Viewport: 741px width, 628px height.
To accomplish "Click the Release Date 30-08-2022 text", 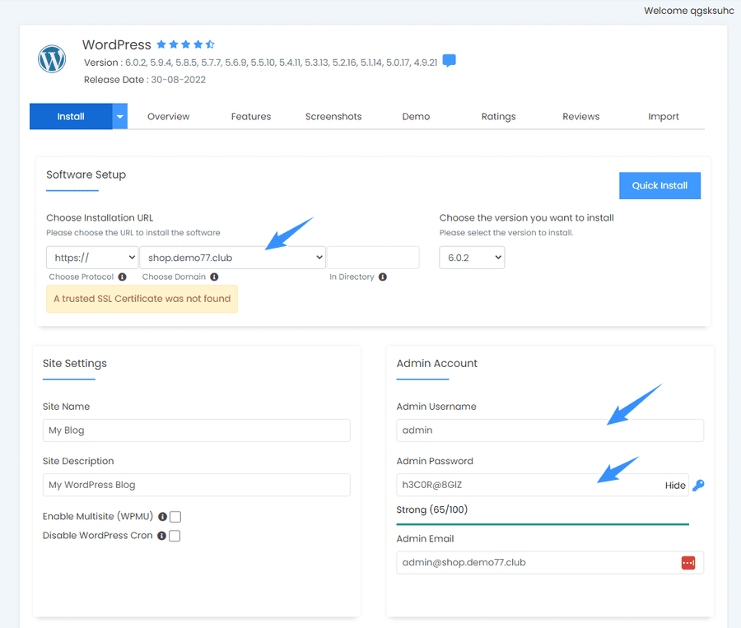I will coord(145,80).
